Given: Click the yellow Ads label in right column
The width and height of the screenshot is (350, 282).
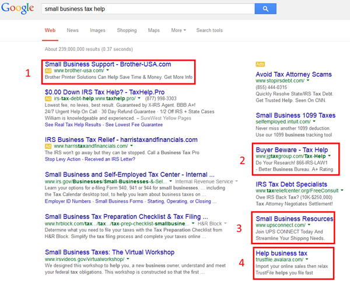Looking at the screenshot, I should tap(260, 63).
